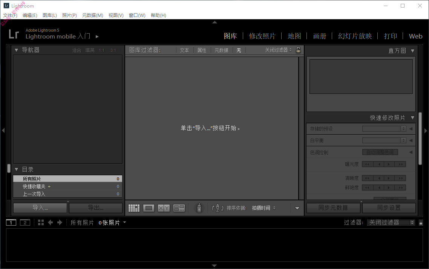Select 快捷收藏夹 quick collection

pos(67,186)
